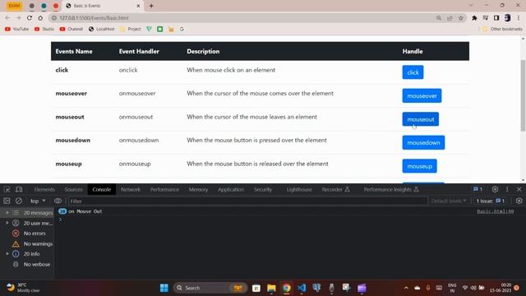
Task: Click the inspect element selector icon
Action: point(7,189)
